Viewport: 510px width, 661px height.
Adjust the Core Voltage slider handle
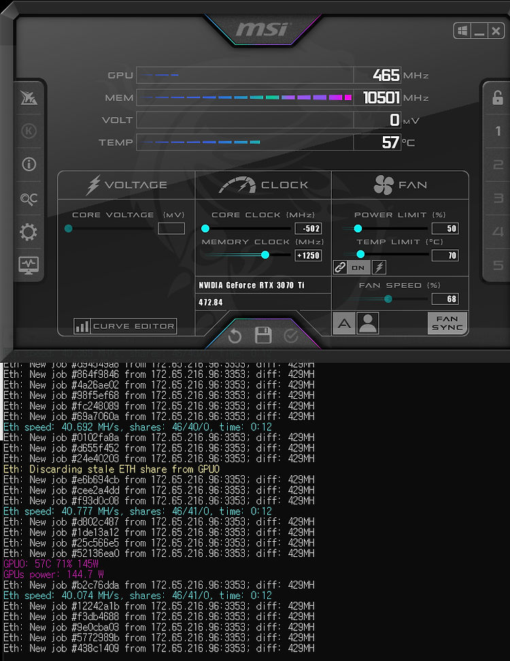pos(69,229)
